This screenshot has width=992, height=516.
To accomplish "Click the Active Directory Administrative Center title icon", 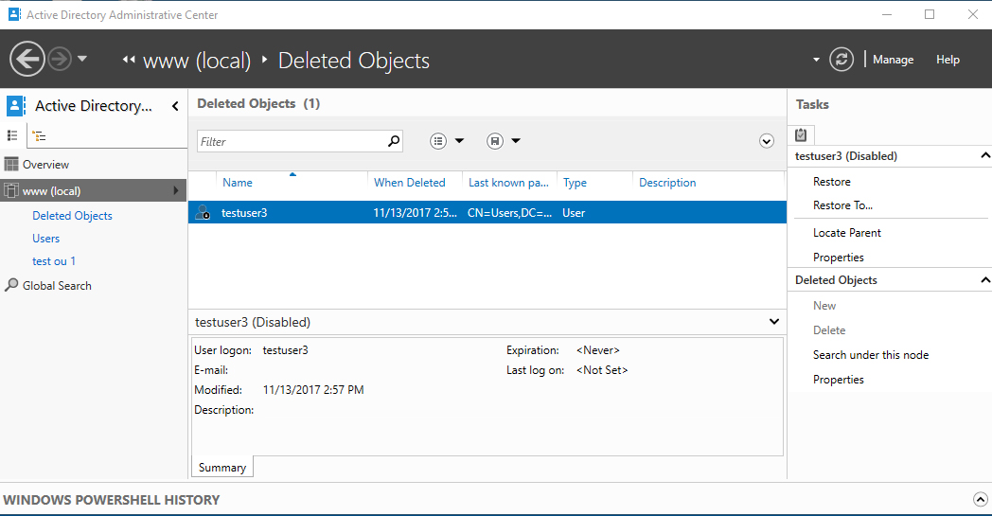I will coord(14,14).
